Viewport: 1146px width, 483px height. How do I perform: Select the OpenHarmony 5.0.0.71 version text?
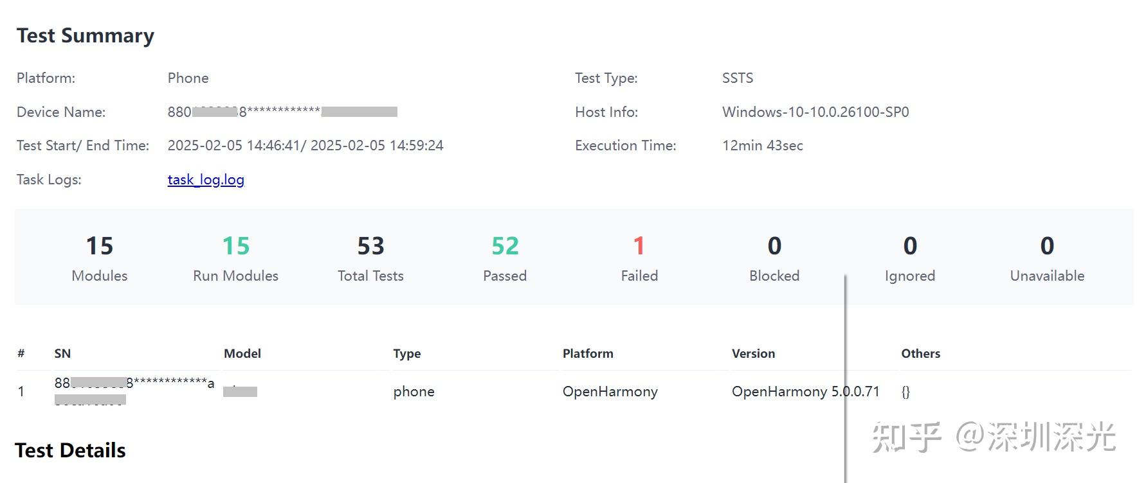pyautogui.click(x=806, y=391)
